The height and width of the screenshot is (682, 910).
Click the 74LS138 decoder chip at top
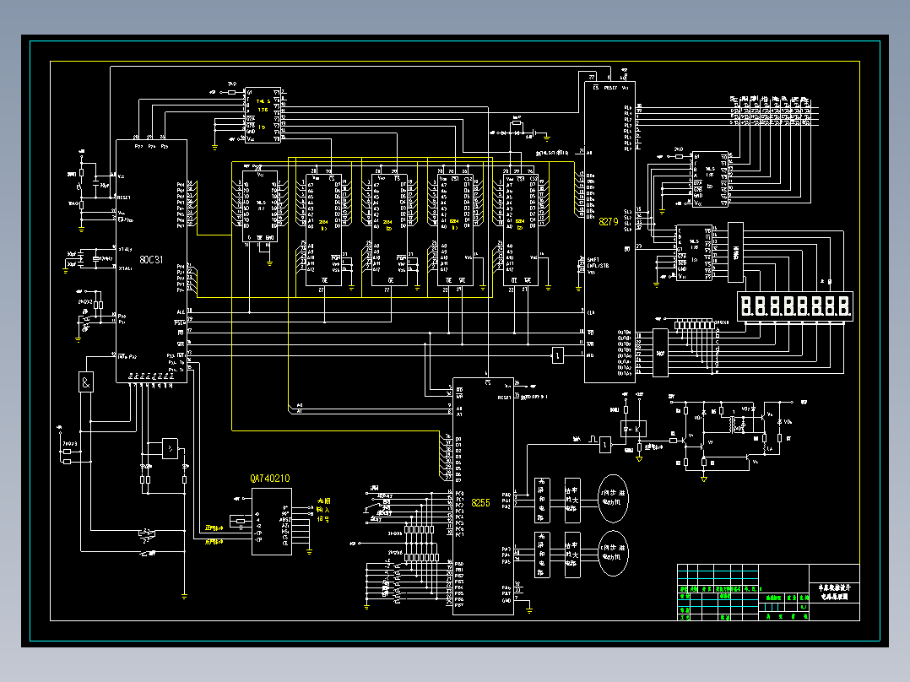tap(263, 115)
